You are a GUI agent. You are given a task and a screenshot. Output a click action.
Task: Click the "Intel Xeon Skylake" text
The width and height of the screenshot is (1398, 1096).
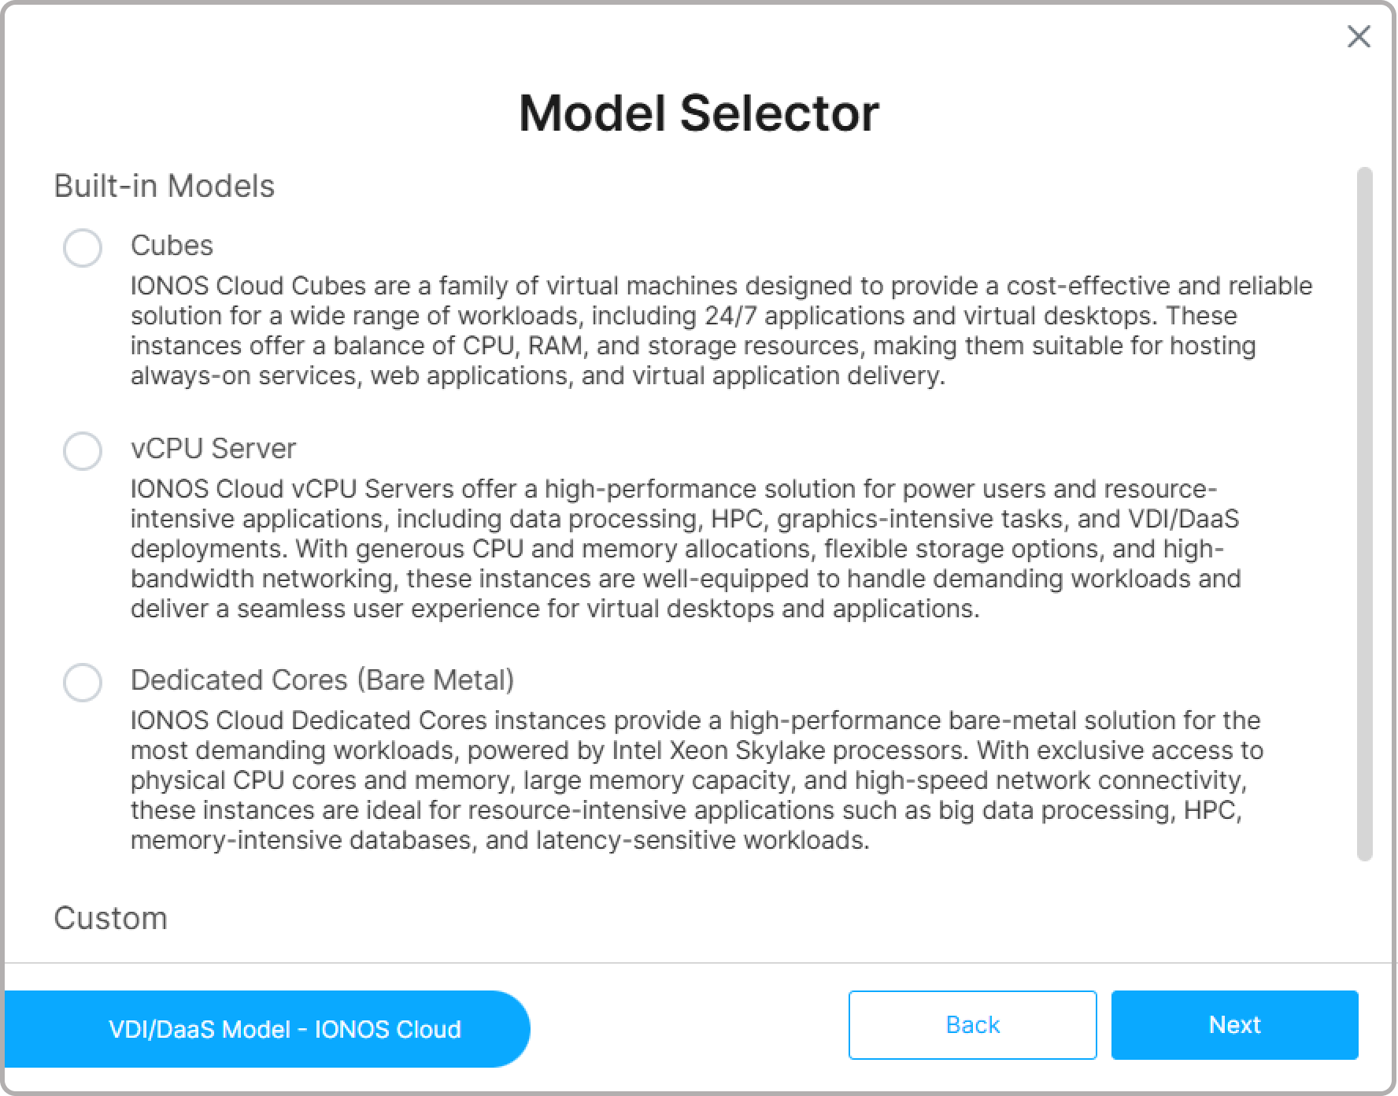click(787, 750)
